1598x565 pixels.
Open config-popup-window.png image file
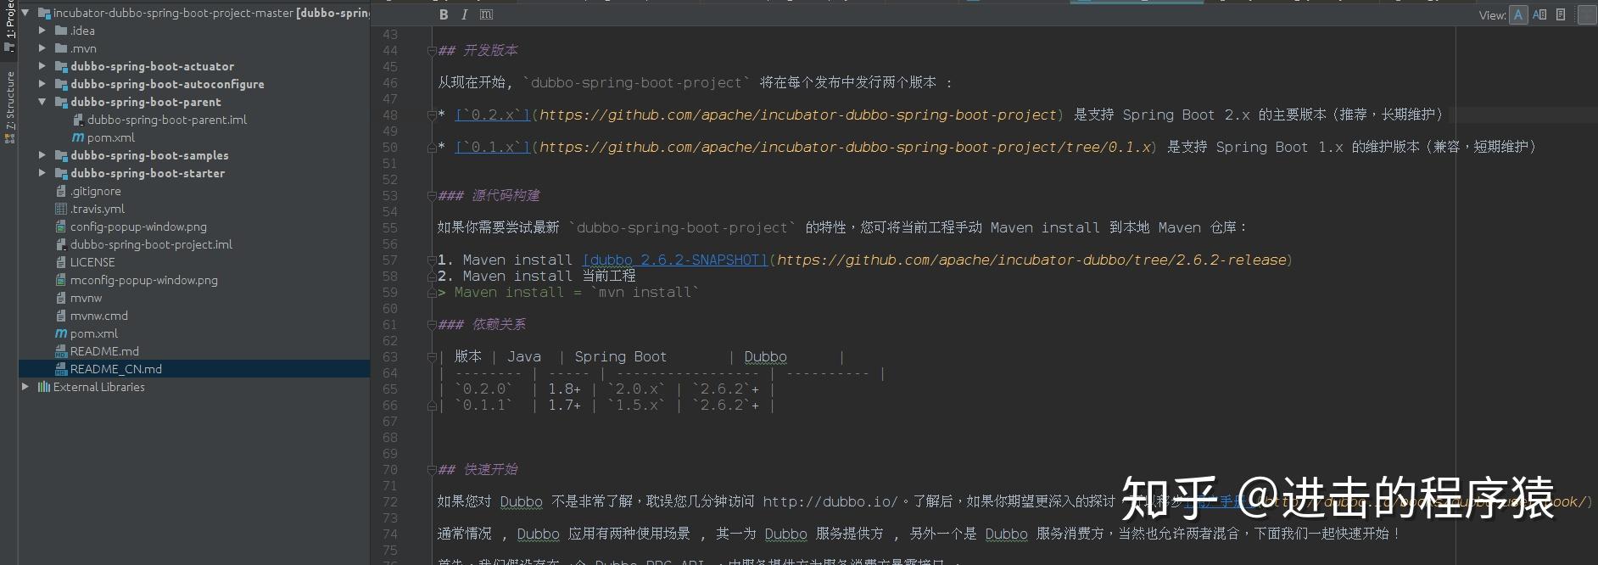[131, 227]
